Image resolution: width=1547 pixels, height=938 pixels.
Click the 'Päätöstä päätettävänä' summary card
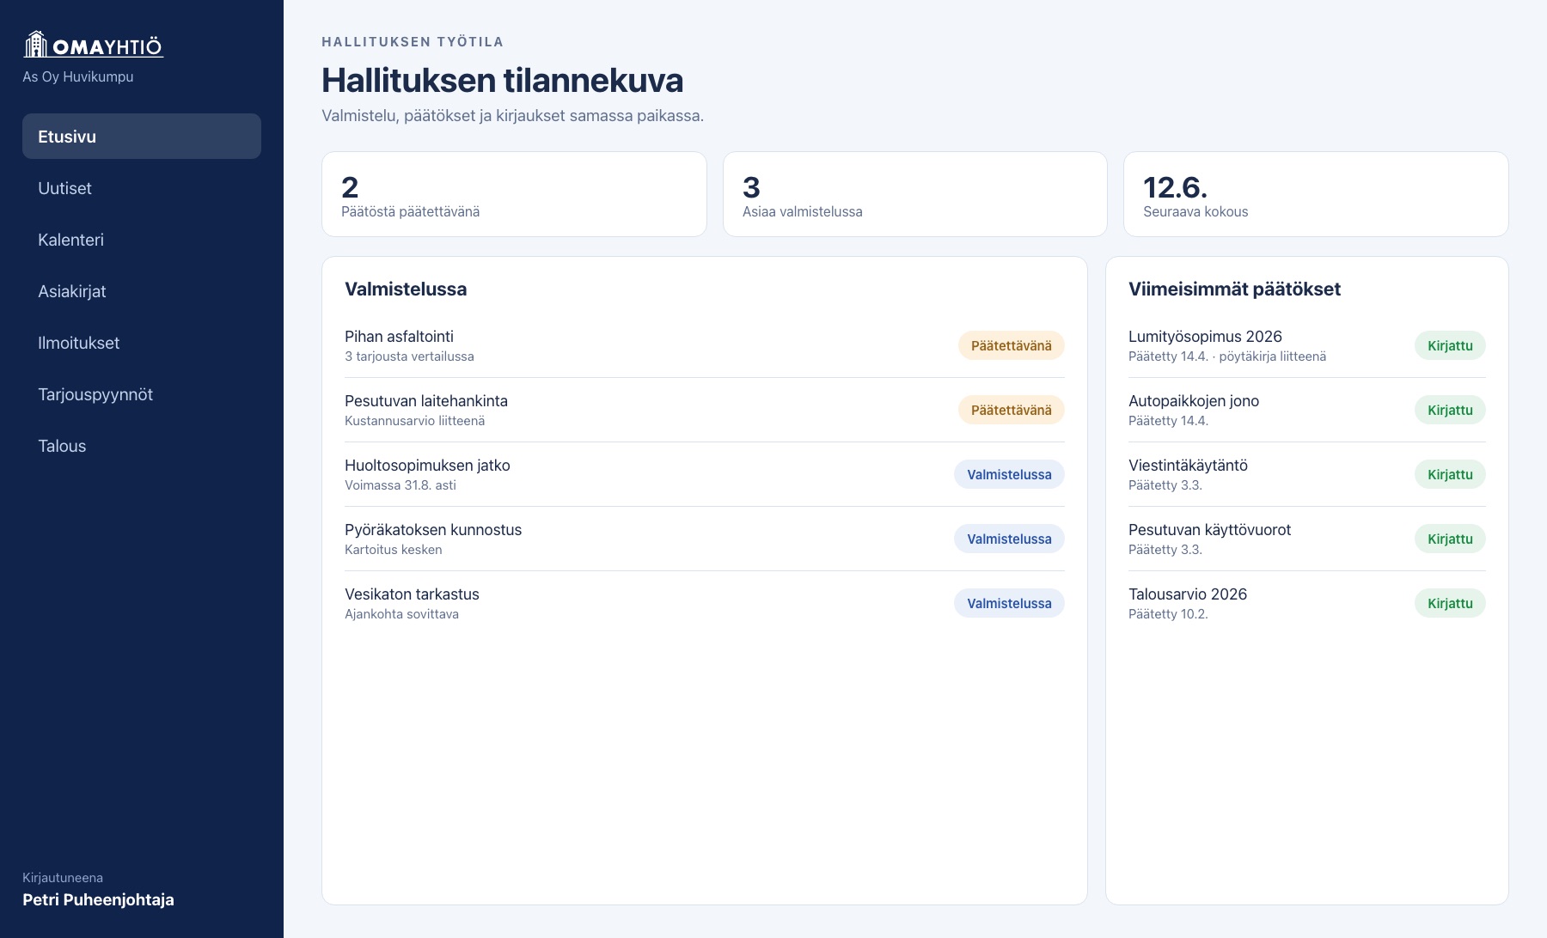(514, 194)
